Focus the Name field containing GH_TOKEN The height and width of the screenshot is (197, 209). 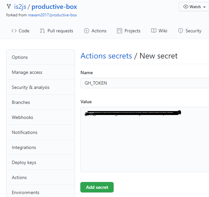pyautogui.click(x=145, y=83)
